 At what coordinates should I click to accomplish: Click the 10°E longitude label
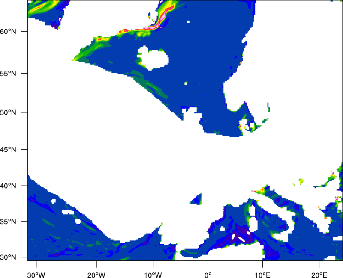[262, 275]
